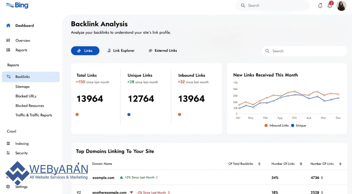The height and width of the screenshot is (194, 352).
Task: Select the Links tab
Action: [x=85, y=51]
